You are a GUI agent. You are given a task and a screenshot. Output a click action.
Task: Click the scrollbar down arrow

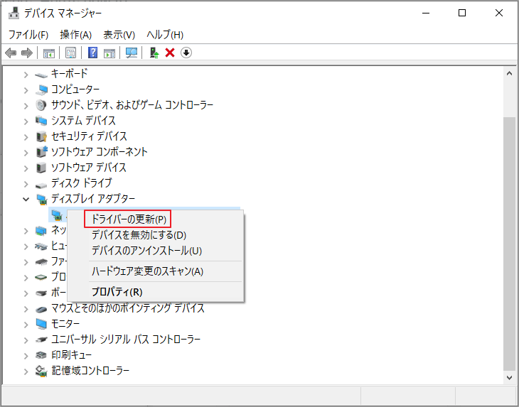[509, 377]
